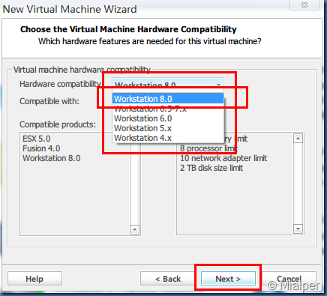Viewport: 327px width, 296px height.
Task: Close the wizard window with X
Action: (304, 4)
